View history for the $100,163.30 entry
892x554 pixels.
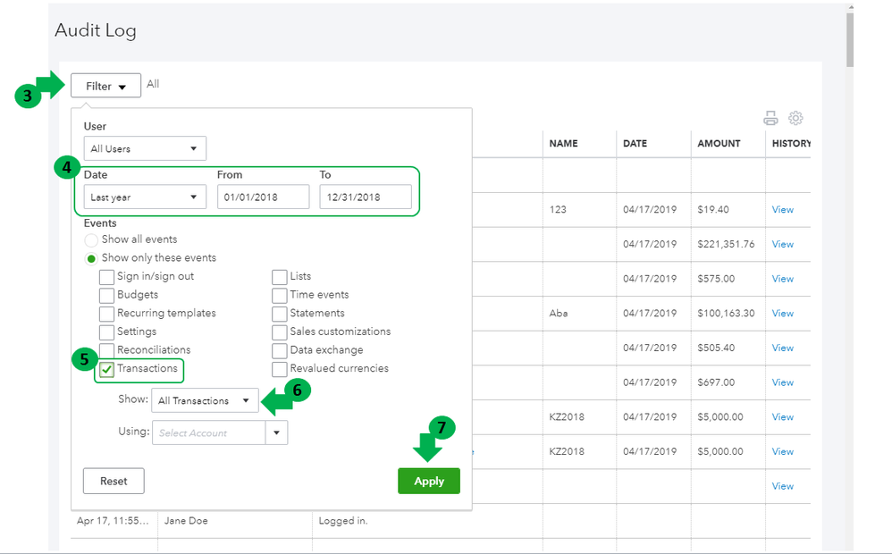pyautogui.click(x=782, y=314)
